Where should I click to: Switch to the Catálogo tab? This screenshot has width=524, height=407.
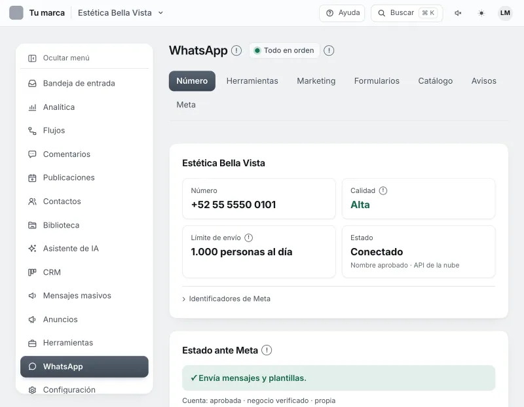click(x=435, y=80)
